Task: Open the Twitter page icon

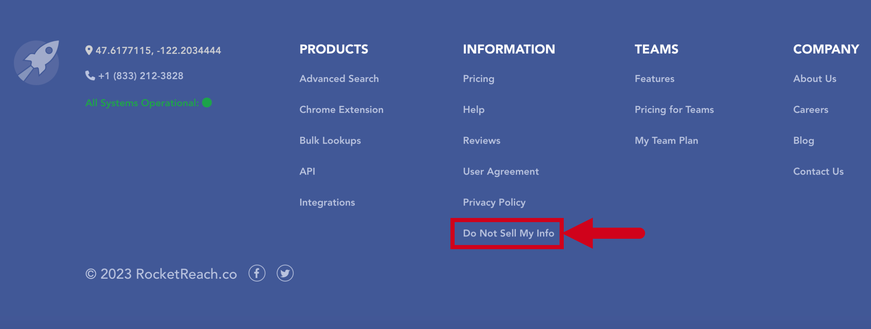Action: coord(285,273)
